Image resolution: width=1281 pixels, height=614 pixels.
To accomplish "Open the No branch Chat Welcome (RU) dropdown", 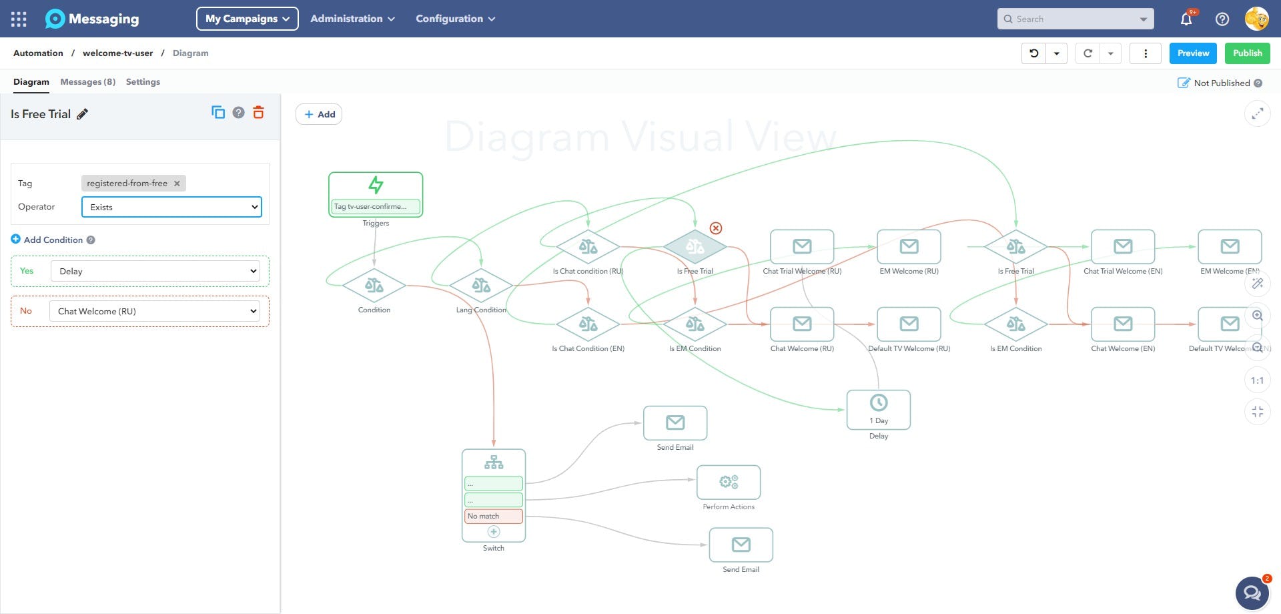I will [x=155, y=311].
